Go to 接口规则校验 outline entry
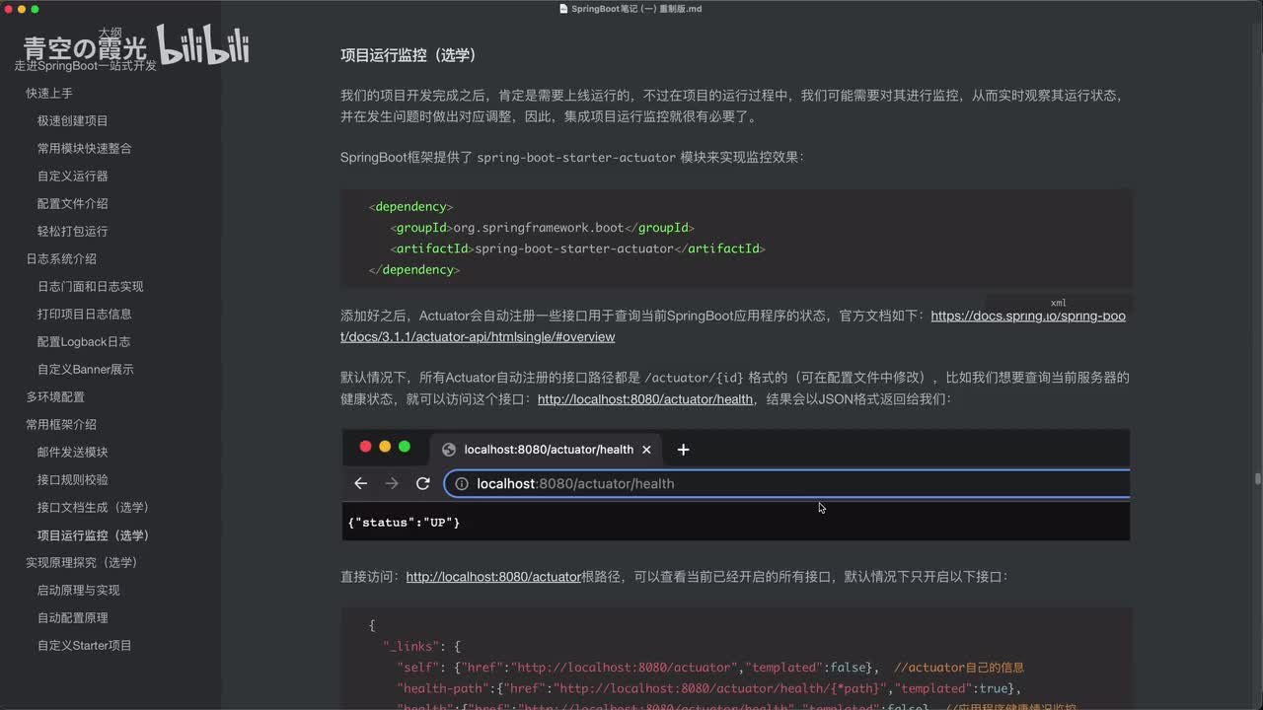The image size is (1263, 710). pyautogui.click(x=73, y=479)
